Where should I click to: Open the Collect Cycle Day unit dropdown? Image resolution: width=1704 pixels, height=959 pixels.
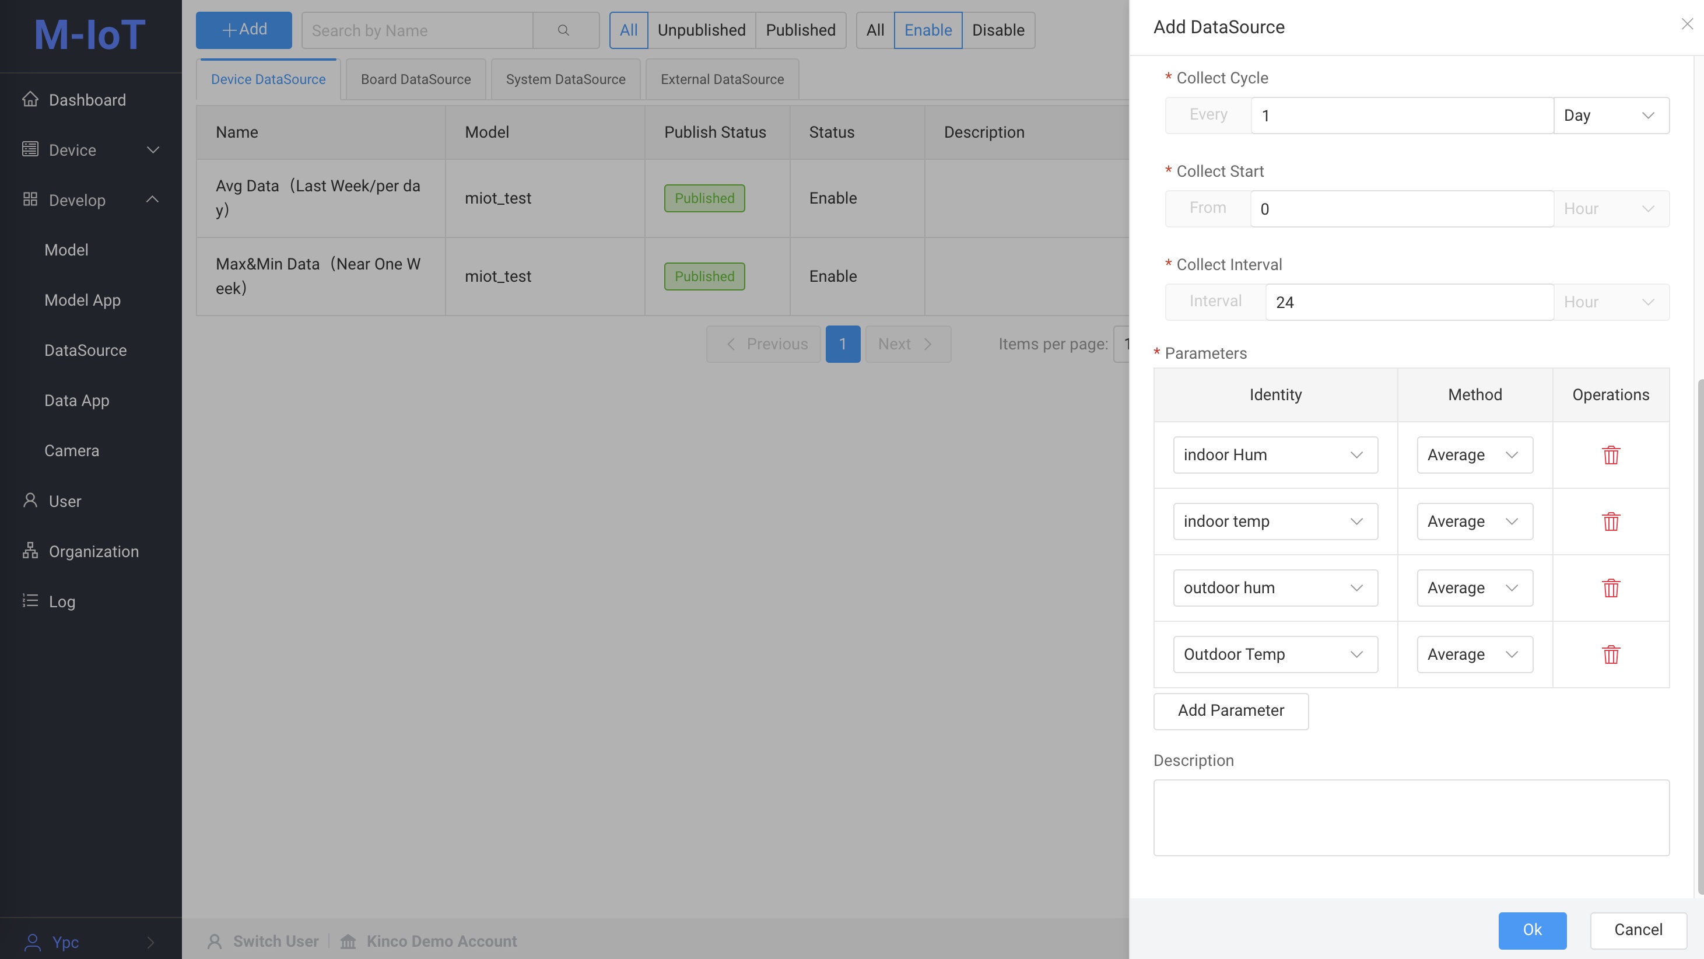coord(1611,116)
